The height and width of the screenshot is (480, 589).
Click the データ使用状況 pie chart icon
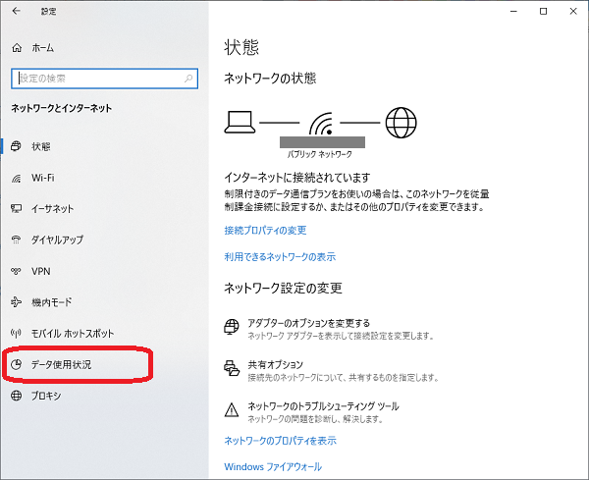[16, 364]
